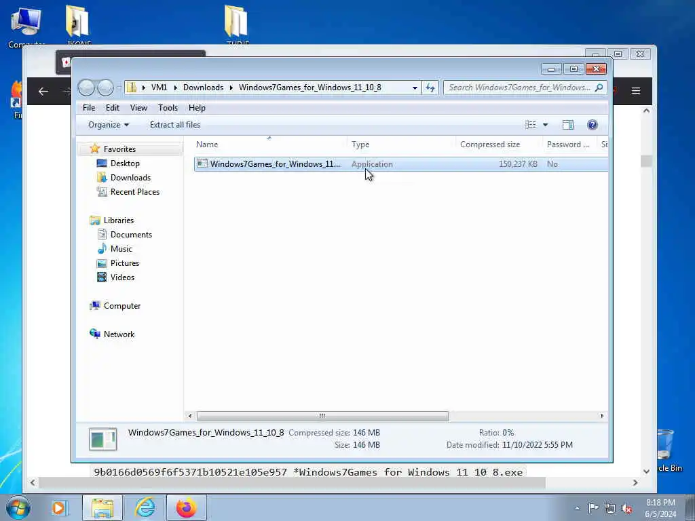The width and height of the screenshot is (695, 521).
Task: Click the address bar refresh icon
Action: coord(430,88)
